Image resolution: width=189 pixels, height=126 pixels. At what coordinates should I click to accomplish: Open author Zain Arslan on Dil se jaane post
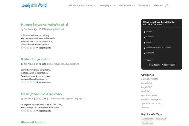(x=28, y=99)
